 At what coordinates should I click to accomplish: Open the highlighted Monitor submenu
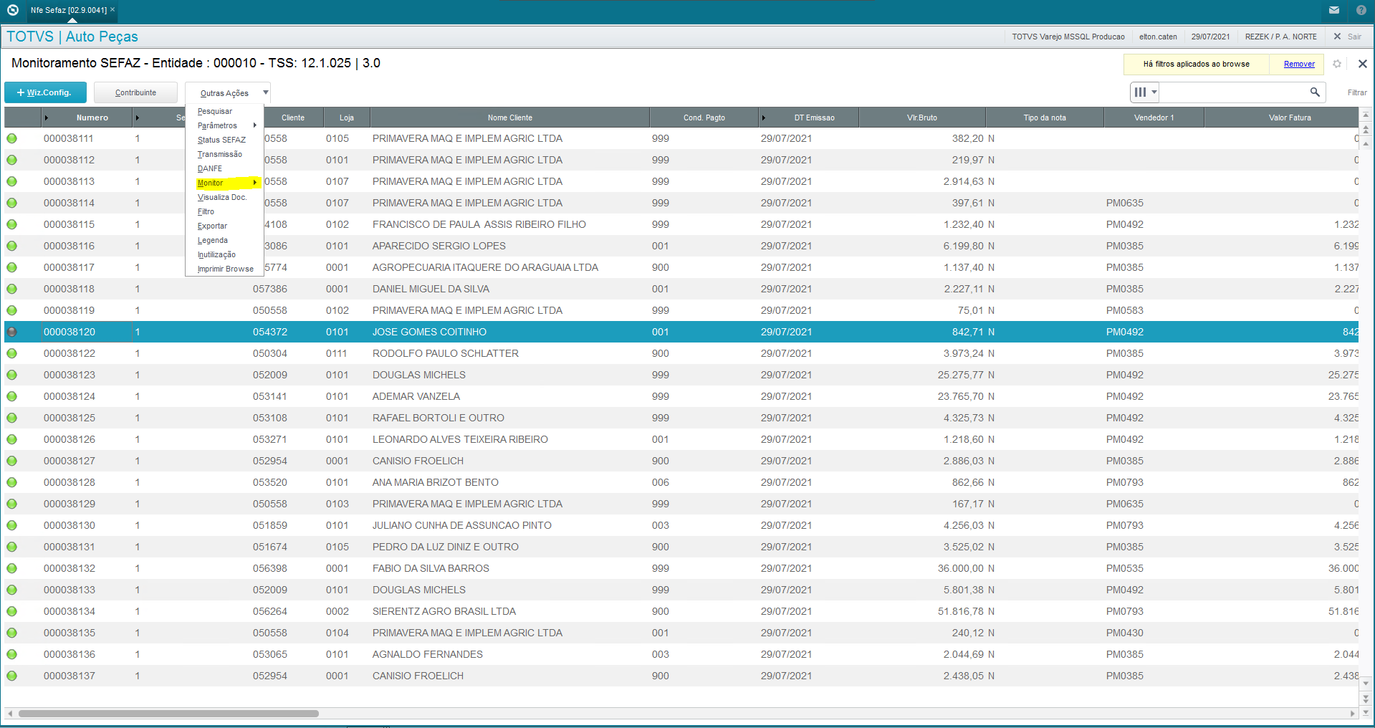pos(224,183)
